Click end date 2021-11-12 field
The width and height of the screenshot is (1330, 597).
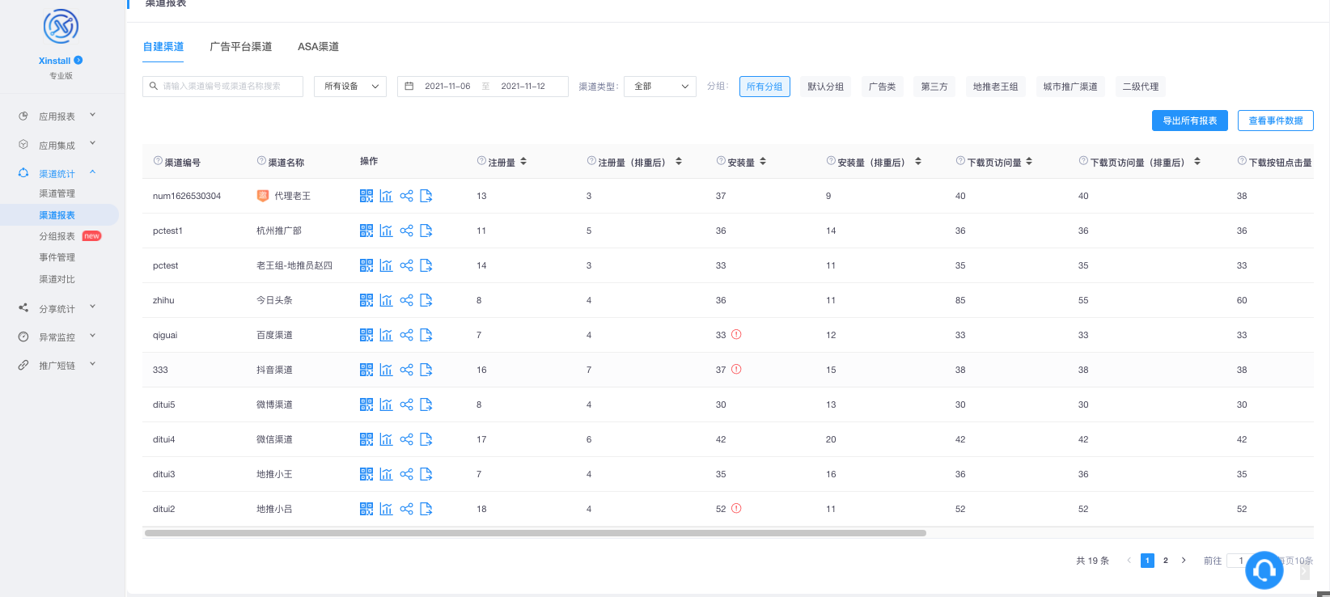coord(523,86)
